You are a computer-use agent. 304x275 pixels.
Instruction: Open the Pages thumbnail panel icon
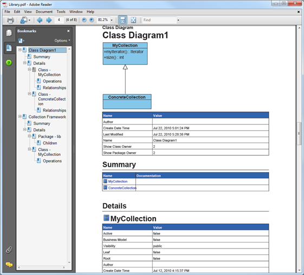[9, 33]
